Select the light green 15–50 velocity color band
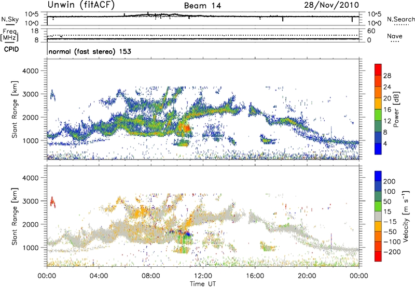This screenshot has width=415, height=287. coord(378,206)
